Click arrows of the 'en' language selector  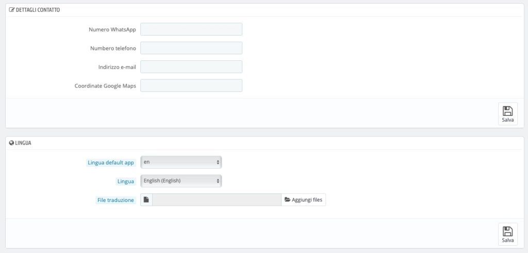(218, 162)
